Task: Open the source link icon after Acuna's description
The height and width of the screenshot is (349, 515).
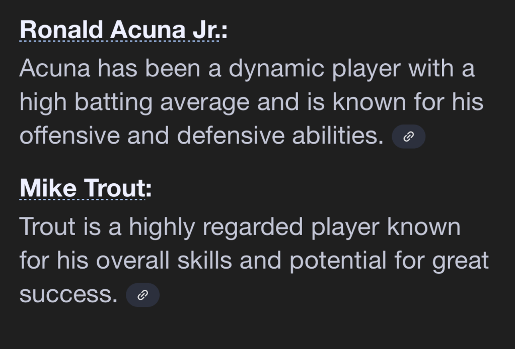Action: pyautogui.click(x=408, y=137)
